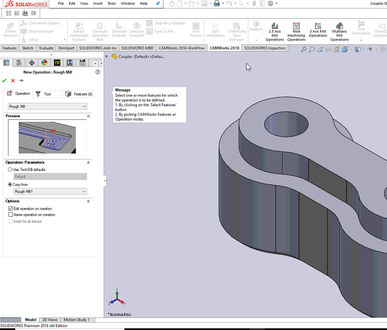Open the Features (0) tab

tap(78, 94)
